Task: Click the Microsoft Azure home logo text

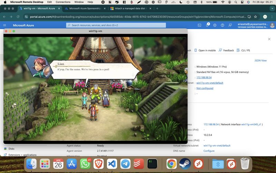Action: point(23,25)
